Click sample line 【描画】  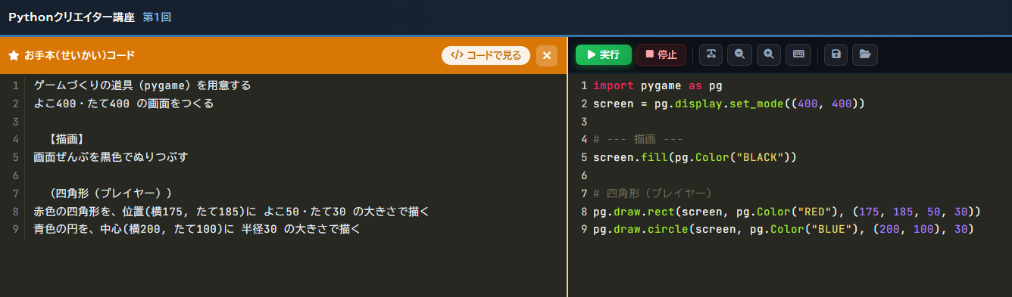coord(66,140)
